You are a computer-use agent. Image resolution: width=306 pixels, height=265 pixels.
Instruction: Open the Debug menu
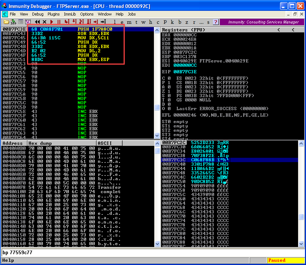(38, 14)
